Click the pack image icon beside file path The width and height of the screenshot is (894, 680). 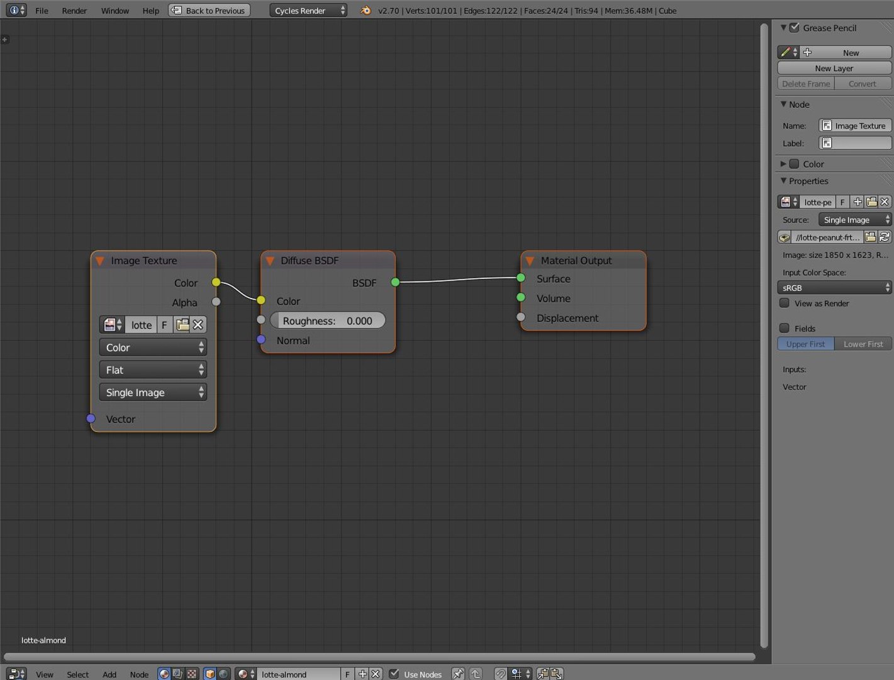[785, 237]
